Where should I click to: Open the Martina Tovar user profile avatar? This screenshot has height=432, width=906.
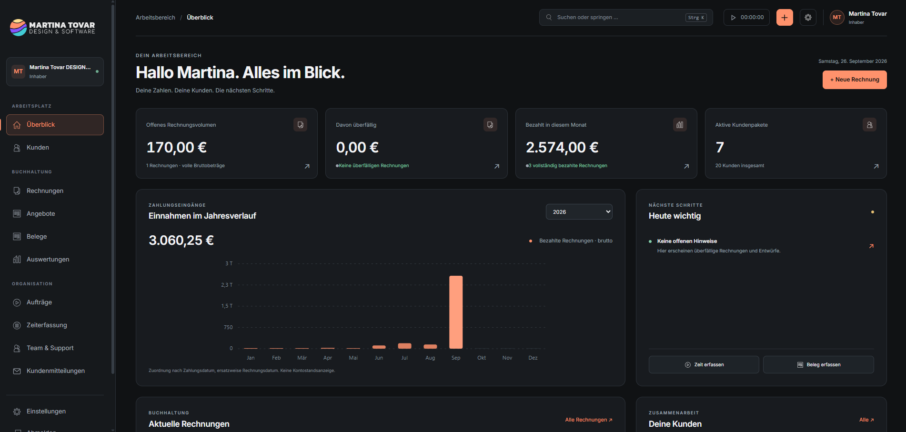point(837,18)
